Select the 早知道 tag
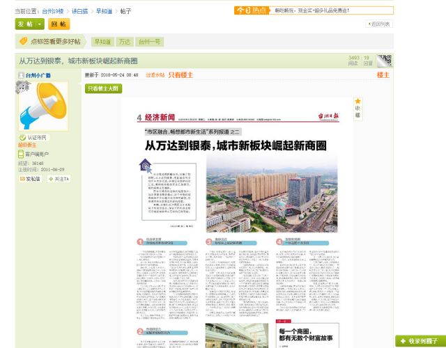Screen dimensions: 446x348 102,42
